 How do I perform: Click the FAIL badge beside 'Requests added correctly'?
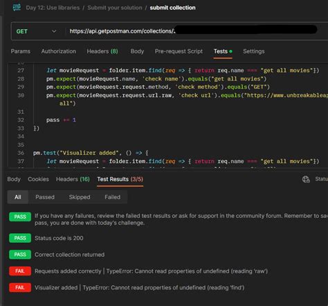click(20, 271)
